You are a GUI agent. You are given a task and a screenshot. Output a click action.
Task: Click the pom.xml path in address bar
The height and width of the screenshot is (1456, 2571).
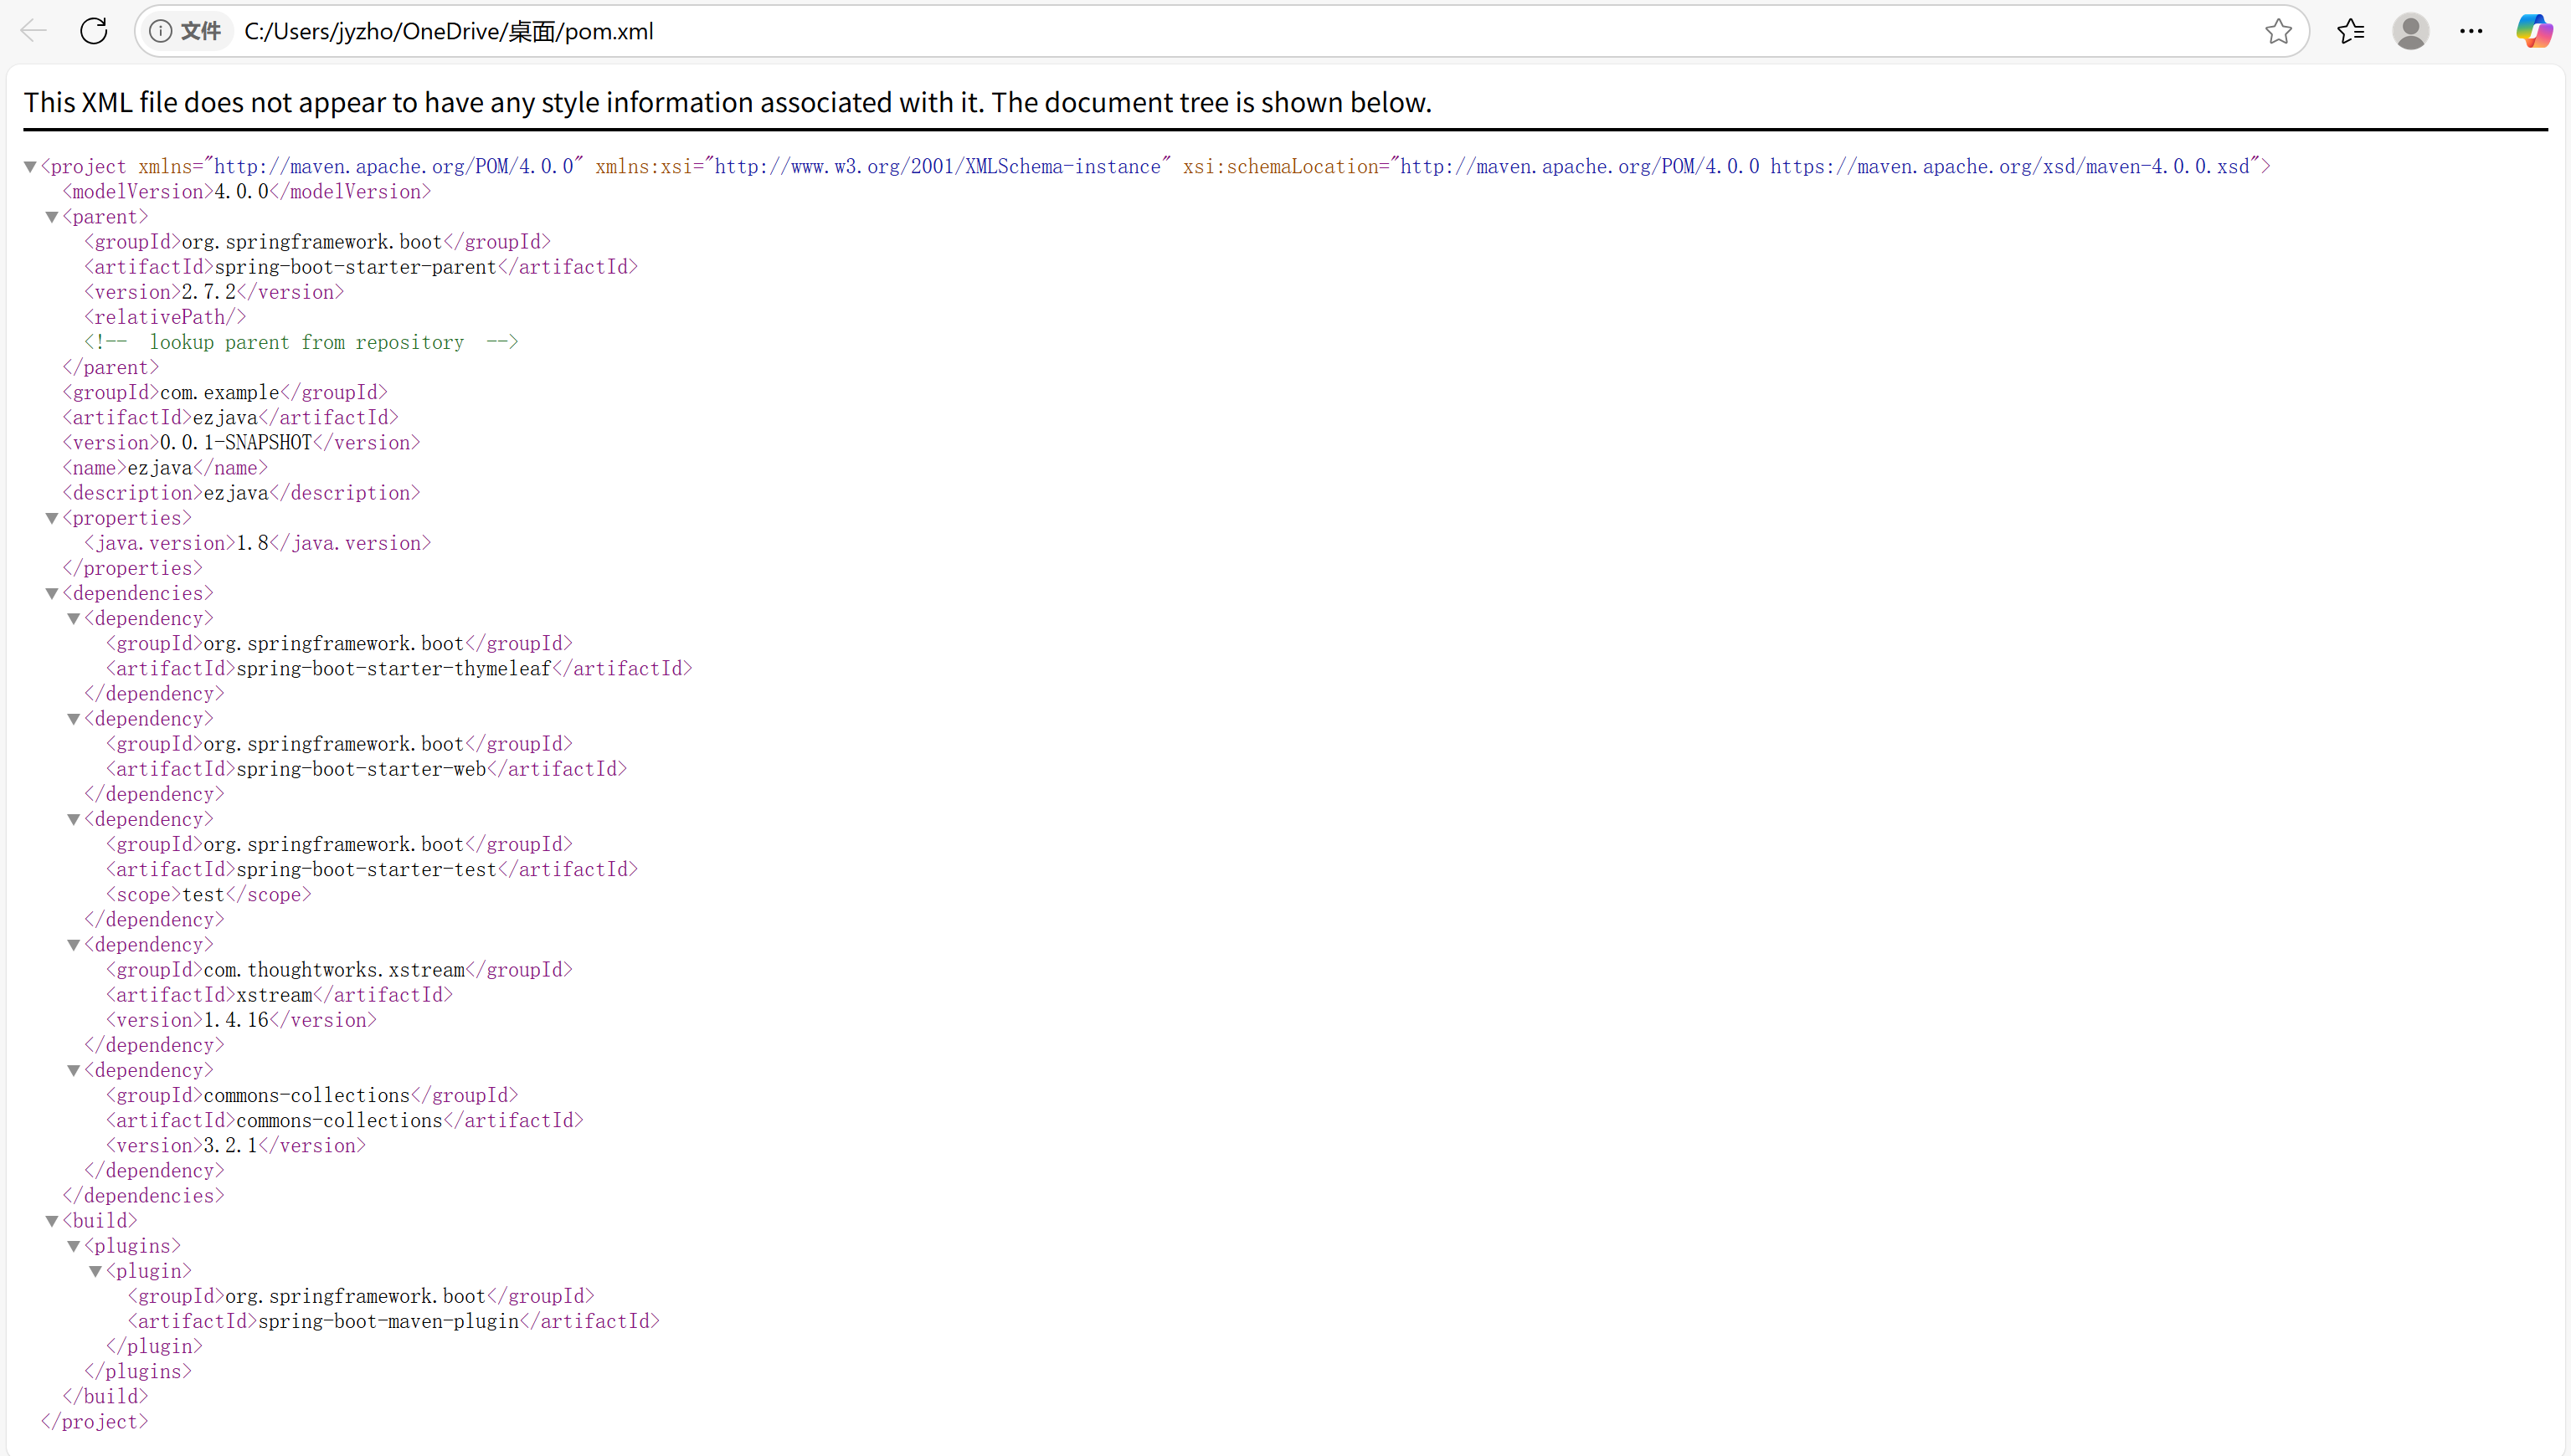pyautogui.click(x=448, y=31)
